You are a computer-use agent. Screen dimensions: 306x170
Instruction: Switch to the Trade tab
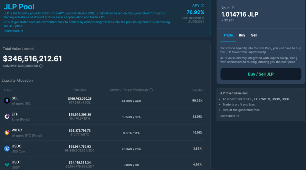228,35
